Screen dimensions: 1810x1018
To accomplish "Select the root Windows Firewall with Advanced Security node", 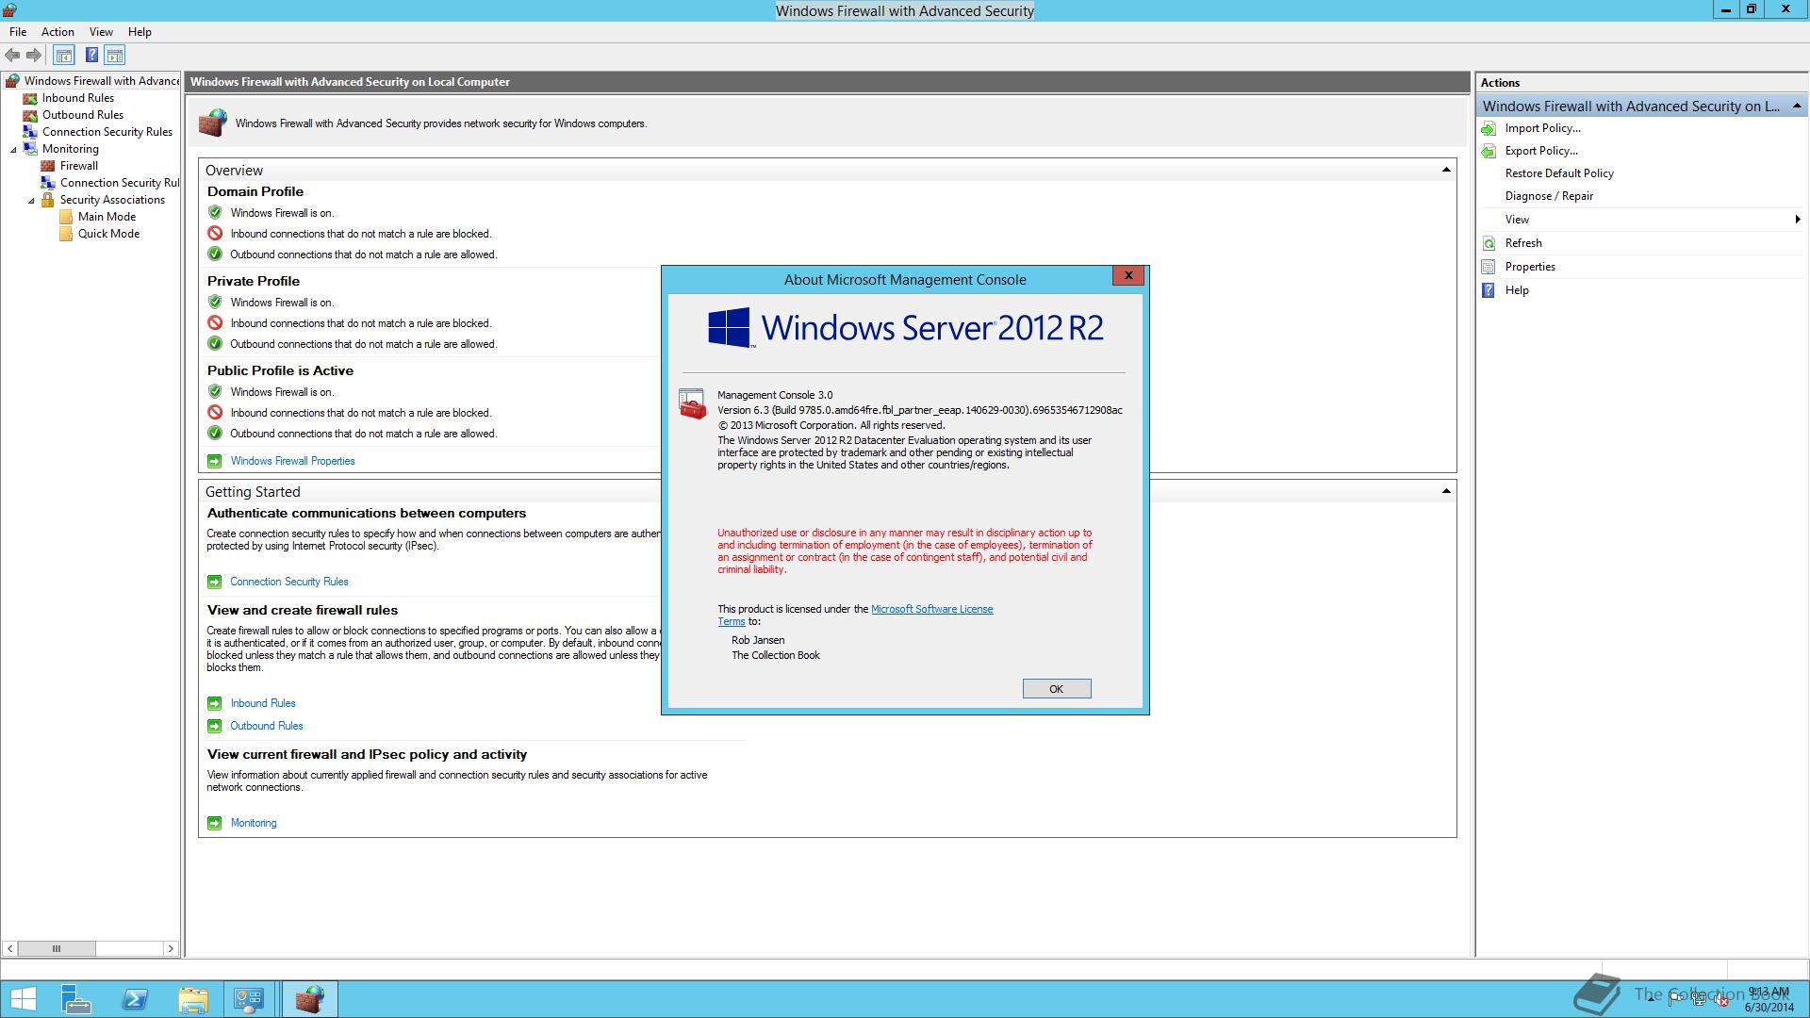I will (x=101, y=81).
